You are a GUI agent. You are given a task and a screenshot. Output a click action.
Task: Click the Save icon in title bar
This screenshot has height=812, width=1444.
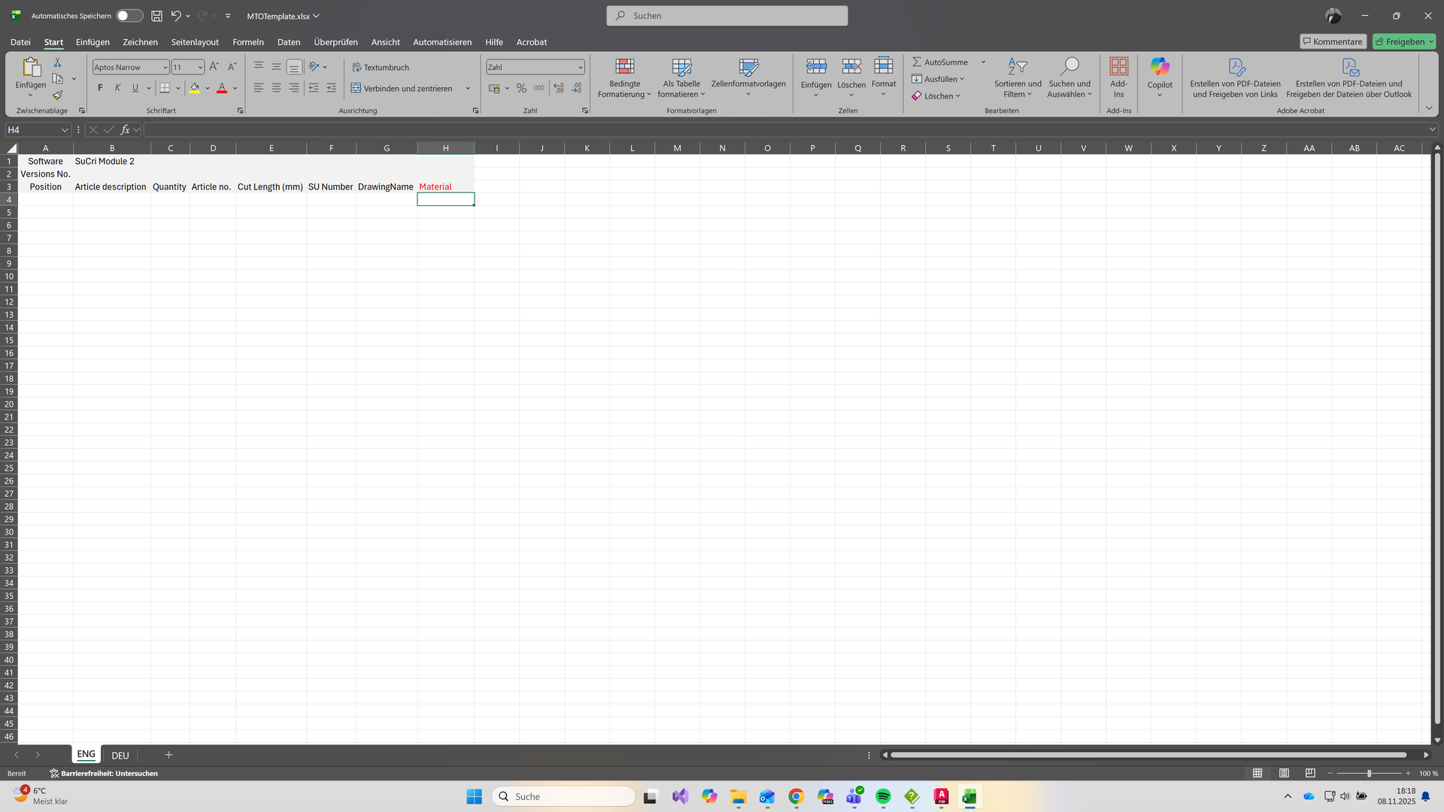[156, 16]
